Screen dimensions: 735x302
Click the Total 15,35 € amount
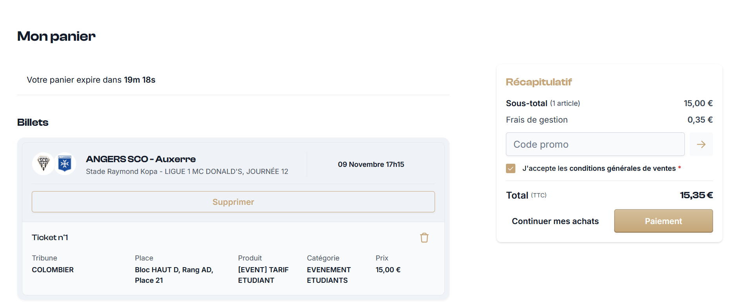click(x=696, y=195)
